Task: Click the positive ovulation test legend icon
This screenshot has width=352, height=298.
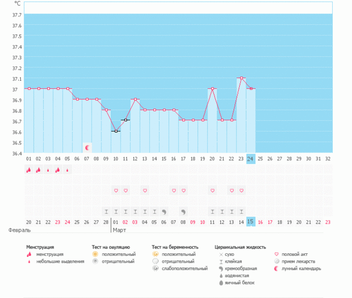Action: click(95, 254)
